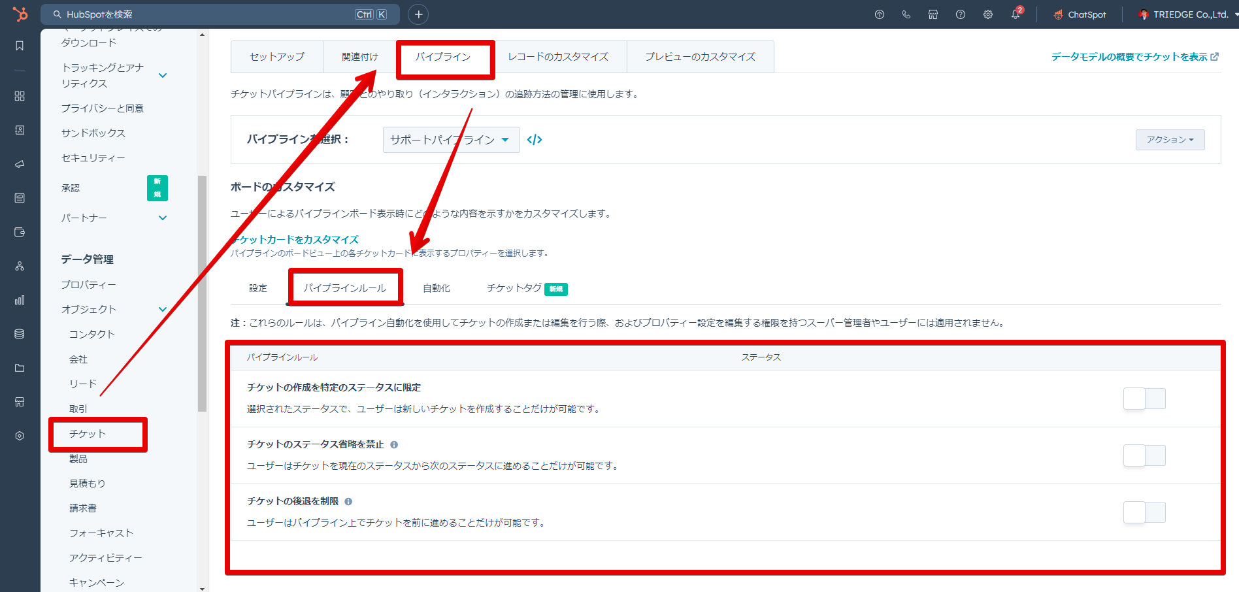The width and height of the screenshot is (1239, 592).
Task: Click sidebar scroll down arrow
Action: tap(202, 588)
